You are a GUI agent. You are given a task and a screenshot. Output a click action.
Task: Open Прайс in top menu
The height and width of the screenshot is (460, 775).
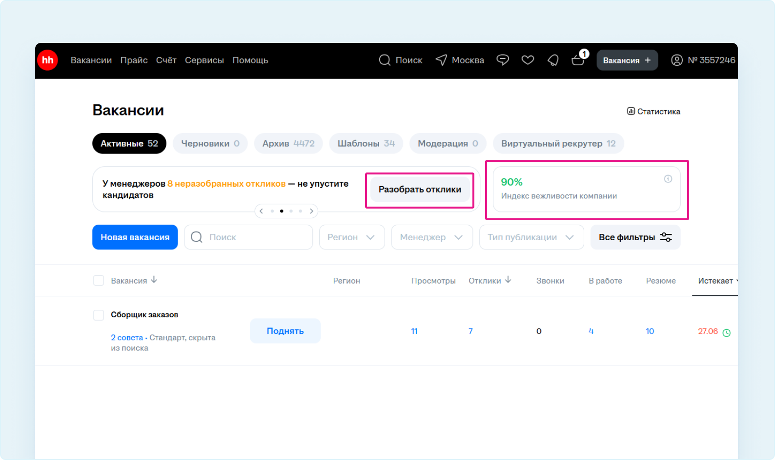pos(134,60)
